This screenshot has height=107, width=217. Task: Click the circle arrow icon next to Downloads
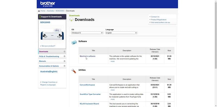tap(65, 51)
